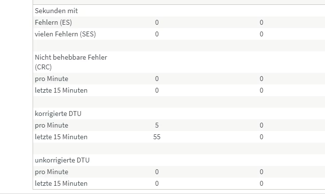The width and height of the screenshot is (325, 194).
Task: Click second-column value of korrigierte DTU pro Minute
Action: click(261, 125)
